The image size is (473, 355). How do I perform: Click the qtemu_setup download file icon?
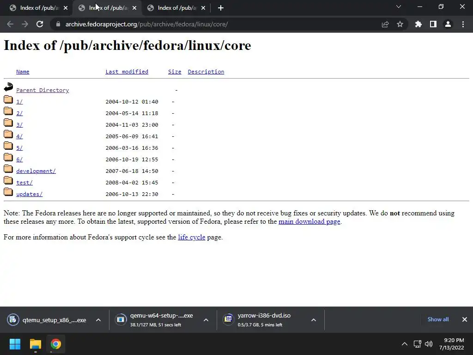13,320
